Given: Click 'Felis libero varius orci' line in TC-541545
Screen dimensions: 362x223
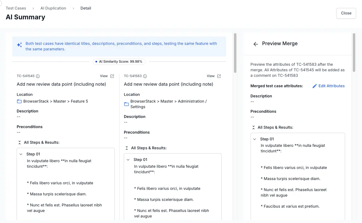Looking at the screenshot, I should (x=60, y=183).
